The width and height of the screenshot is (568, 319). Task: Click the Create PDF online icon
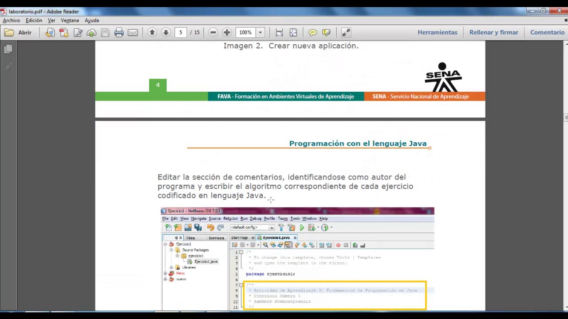coord(50,32)
